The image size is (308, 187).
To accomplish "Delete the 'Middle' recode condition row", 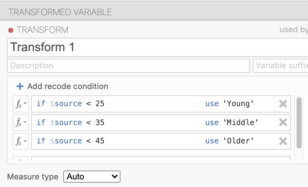I will [283, 123].
